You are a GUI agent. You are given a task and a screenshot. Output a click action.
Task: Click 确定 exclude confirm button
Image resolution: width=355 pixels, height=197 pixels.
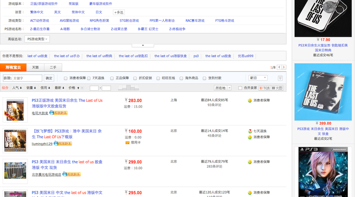coord(49,78)
